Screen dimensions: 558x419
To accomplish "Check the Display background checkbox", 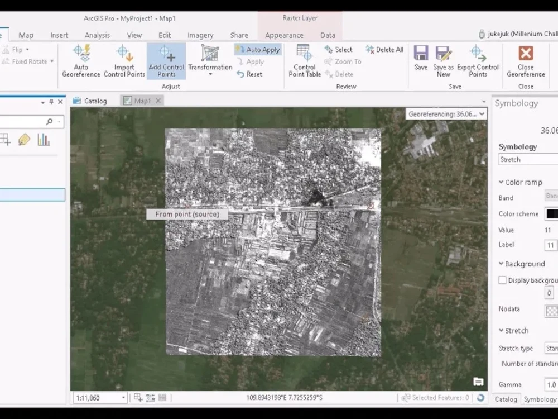I will click(x=502, y=280).
